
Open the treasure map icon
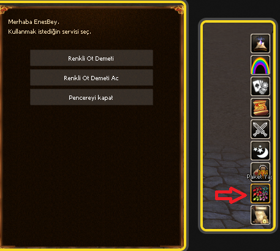(260, 108)
